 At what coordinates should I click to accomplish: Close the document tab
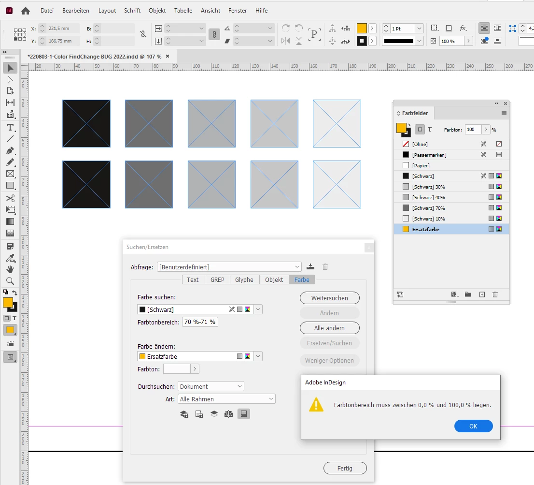(168, 56)
